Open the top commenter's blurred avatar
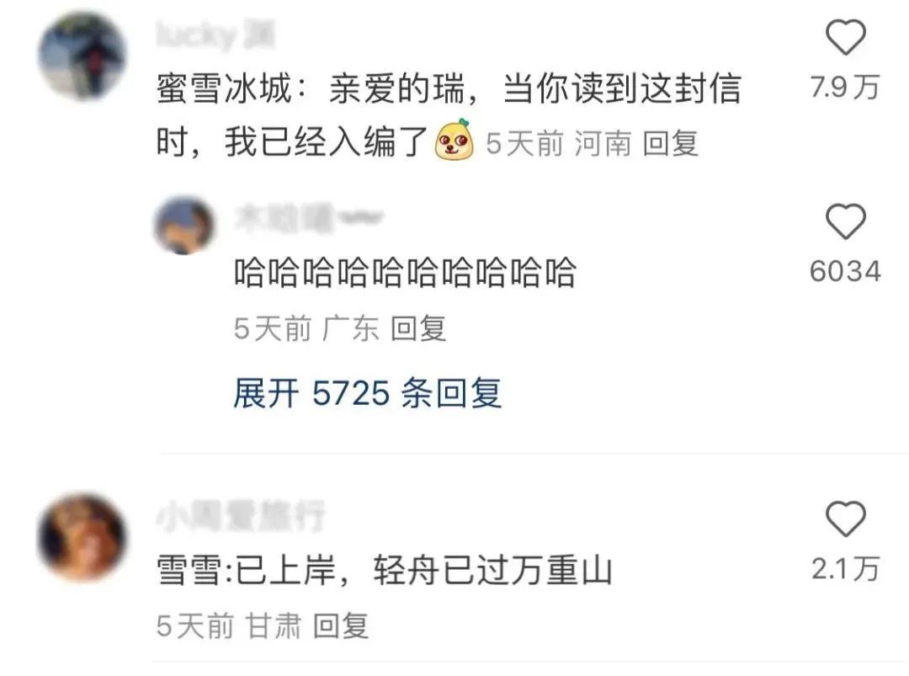The width and height of the screenshot is (909, 676). coord(82,56)
